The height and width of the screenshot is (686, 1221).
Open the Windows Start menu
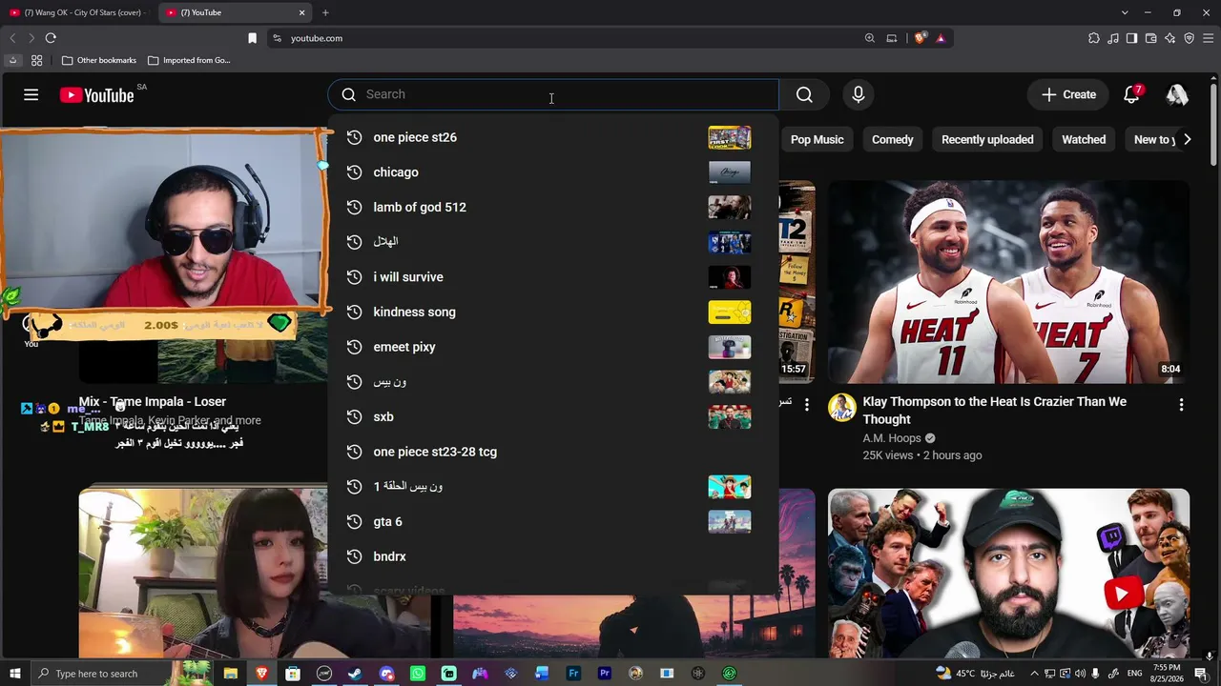tap(14, 674)
